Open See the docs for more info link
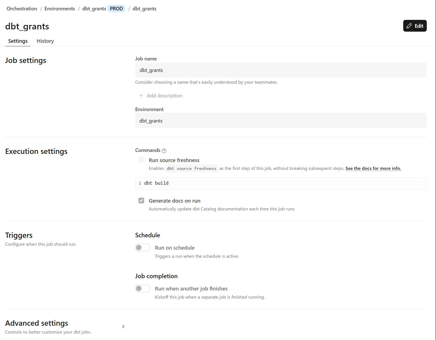The width and height of the screenshot is (436, 340). tap(373, 168)
